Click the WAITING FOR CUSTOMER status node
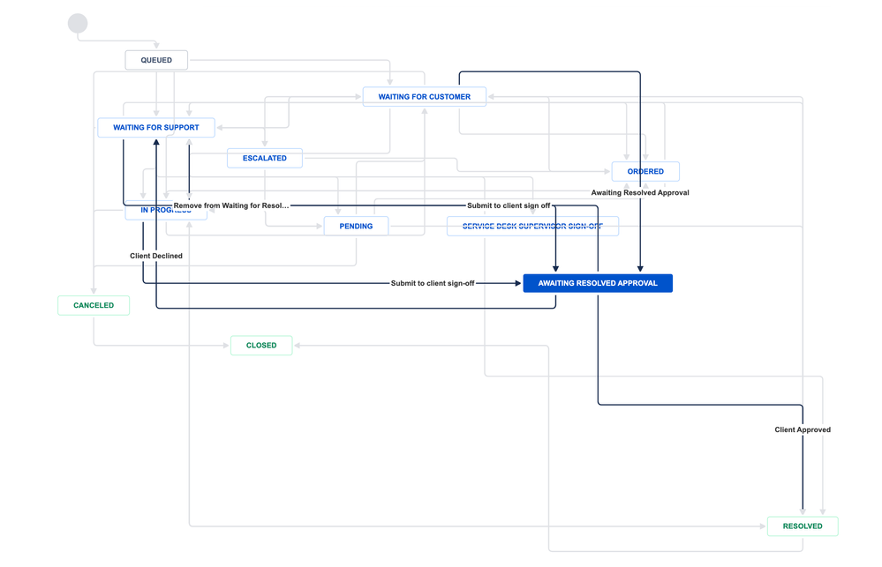This screenshot has height=567, width=882. pos(424,97)
